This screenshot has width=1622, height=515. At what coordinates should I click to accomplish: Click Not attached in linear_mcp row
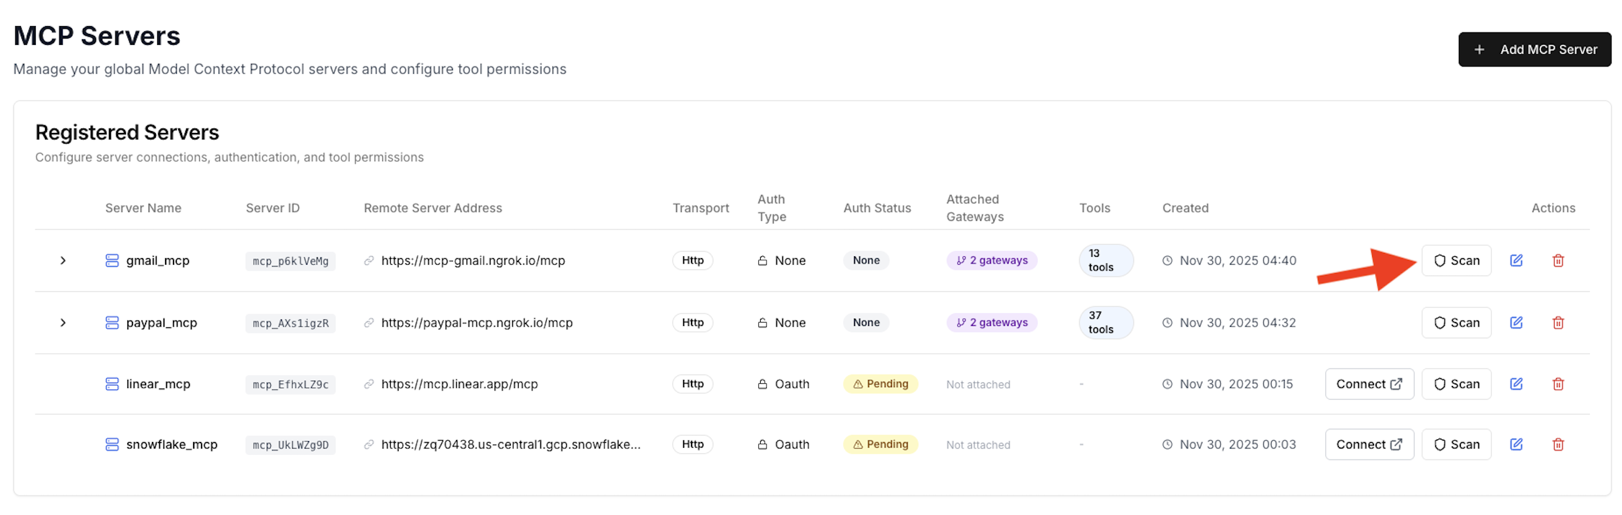point(978,385)
